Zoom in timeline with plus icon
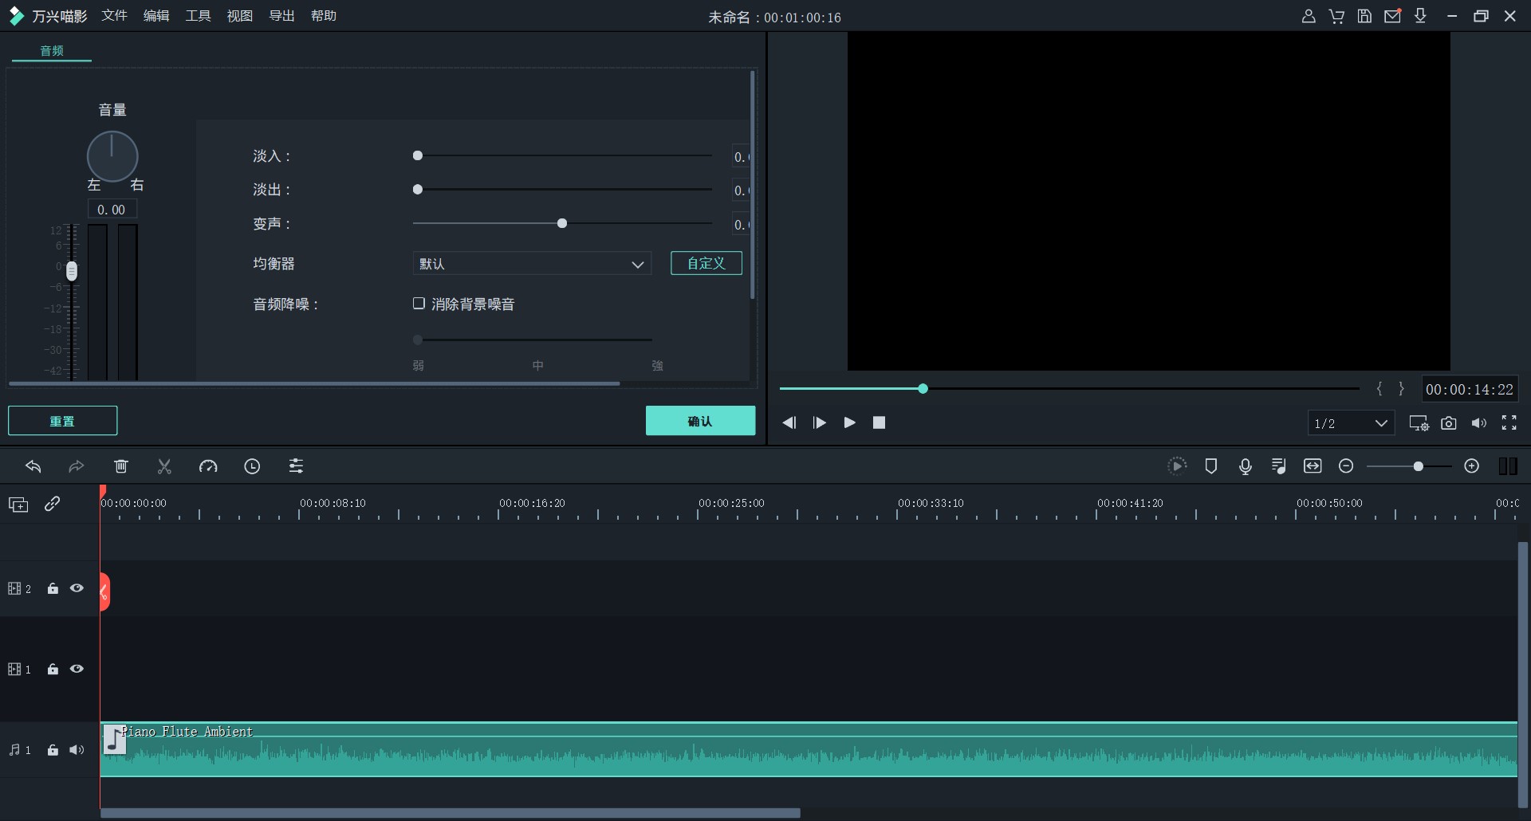The height and width of the screenshot is (821, 1531). [x=1471, y=466]
